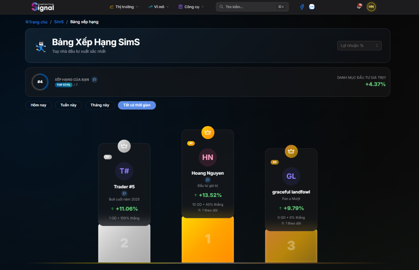
Task: Go to Trang chủ breadcrumb link
Action: [x=37, y=22]
